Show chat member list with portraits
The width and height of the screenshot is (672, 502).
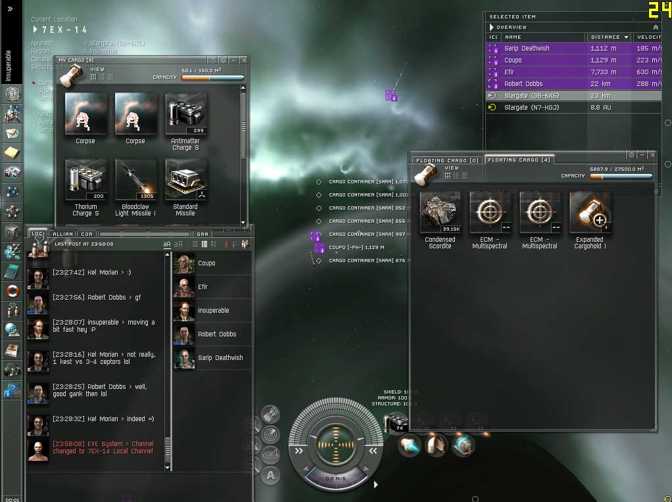pyautogui.click(x=204, y=244)
